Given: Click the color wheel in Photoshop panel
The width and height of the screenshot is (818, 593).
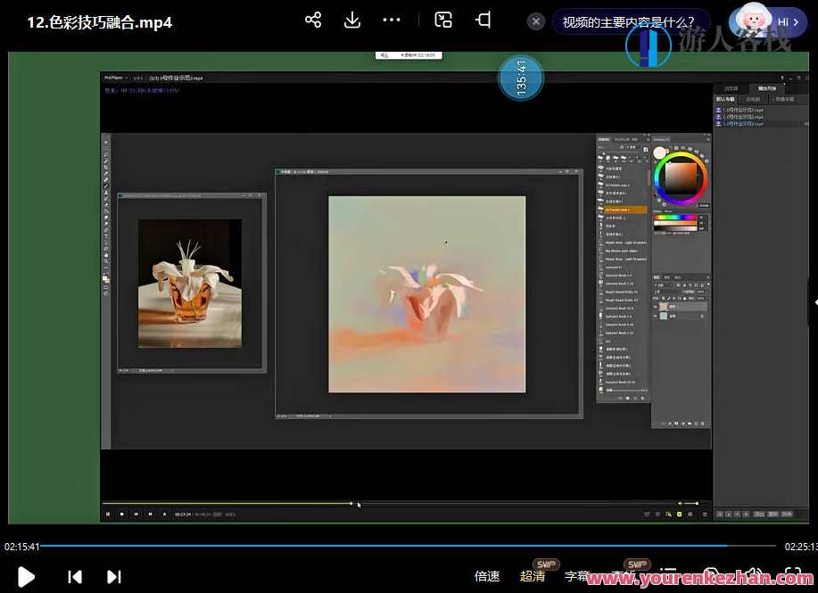Looking at the screenshot, I should point(680,177).
